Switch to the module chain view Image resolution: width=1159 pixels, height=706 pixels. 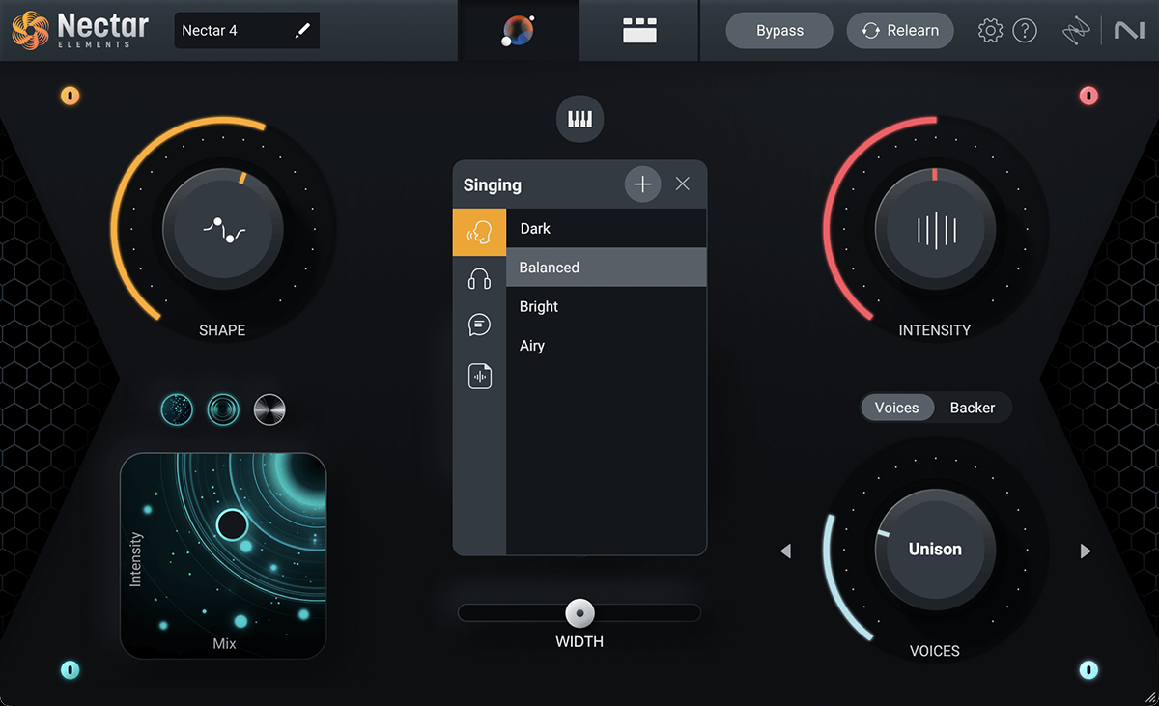point(638,30)
